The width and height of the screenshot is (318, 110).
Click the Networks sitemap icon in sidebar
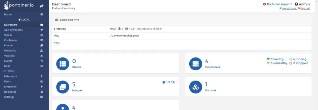pyautogui.click(x=42, y=50)
